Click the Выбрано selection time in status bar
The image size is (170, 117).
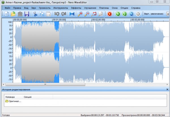100,115
